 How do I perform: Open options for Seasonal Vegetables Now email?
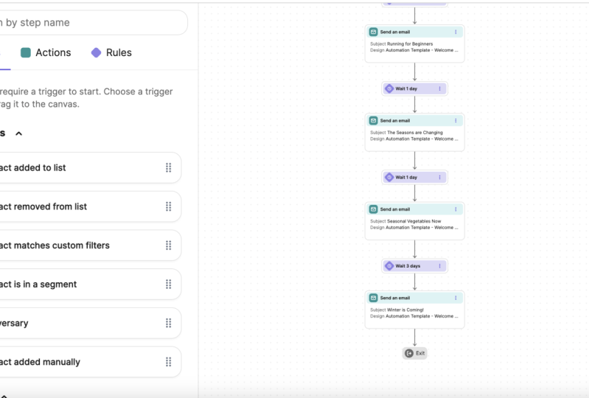[x=456, y=209]
